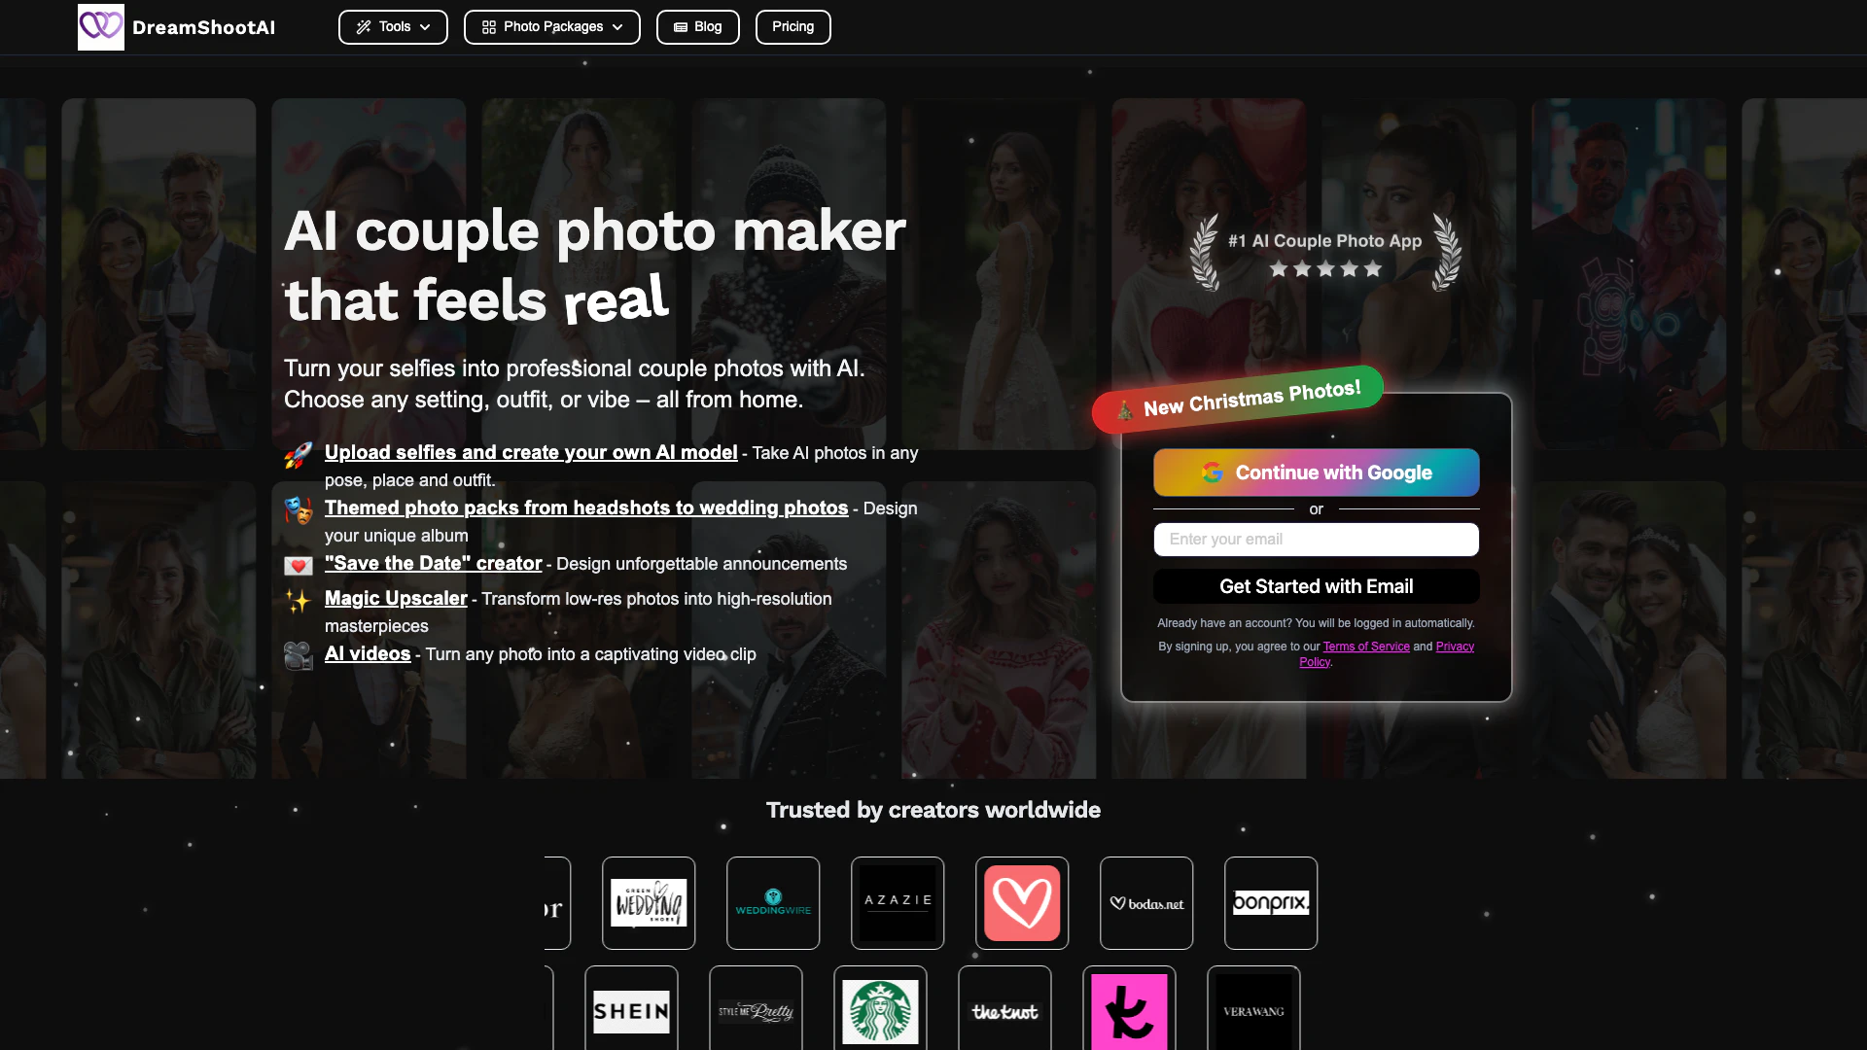
Task: Click the WeddingWire logo tile
Action: point(773,903)
